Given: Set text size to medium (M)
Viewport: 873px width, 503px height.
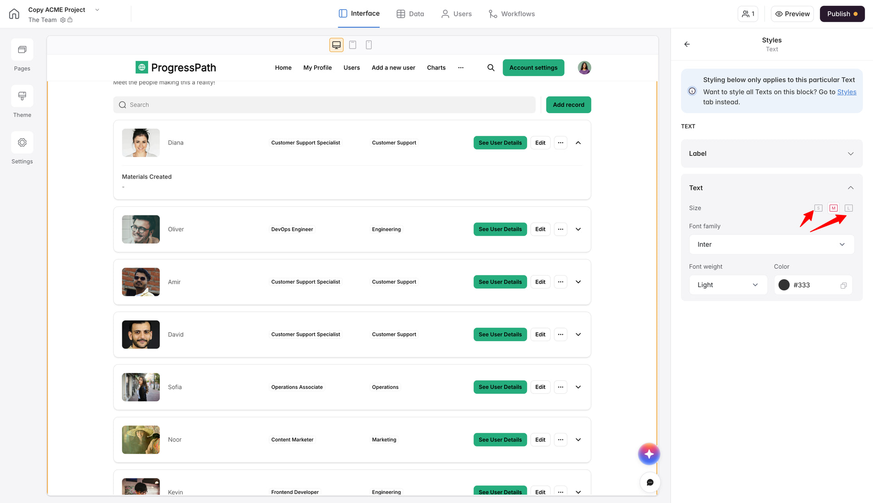Looking at the screenshot, I should tap(833, 208).
